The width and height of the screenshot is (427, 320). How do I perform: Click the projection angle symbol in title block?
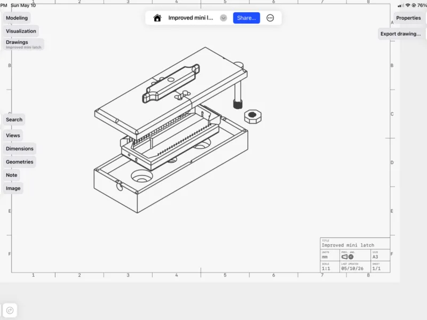[x=347, y=257]
